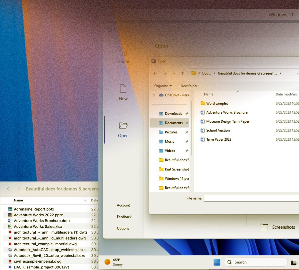The width and height of the screenshot is (299, 270).
Task: Click the pin icon next to Downloads
Action: point(187,114)
